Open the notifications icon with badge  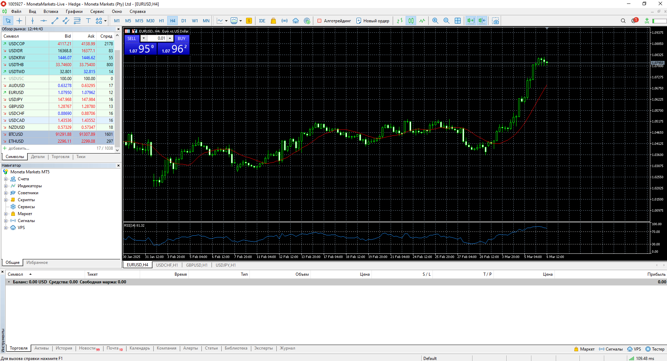click(x=635, y=21)
